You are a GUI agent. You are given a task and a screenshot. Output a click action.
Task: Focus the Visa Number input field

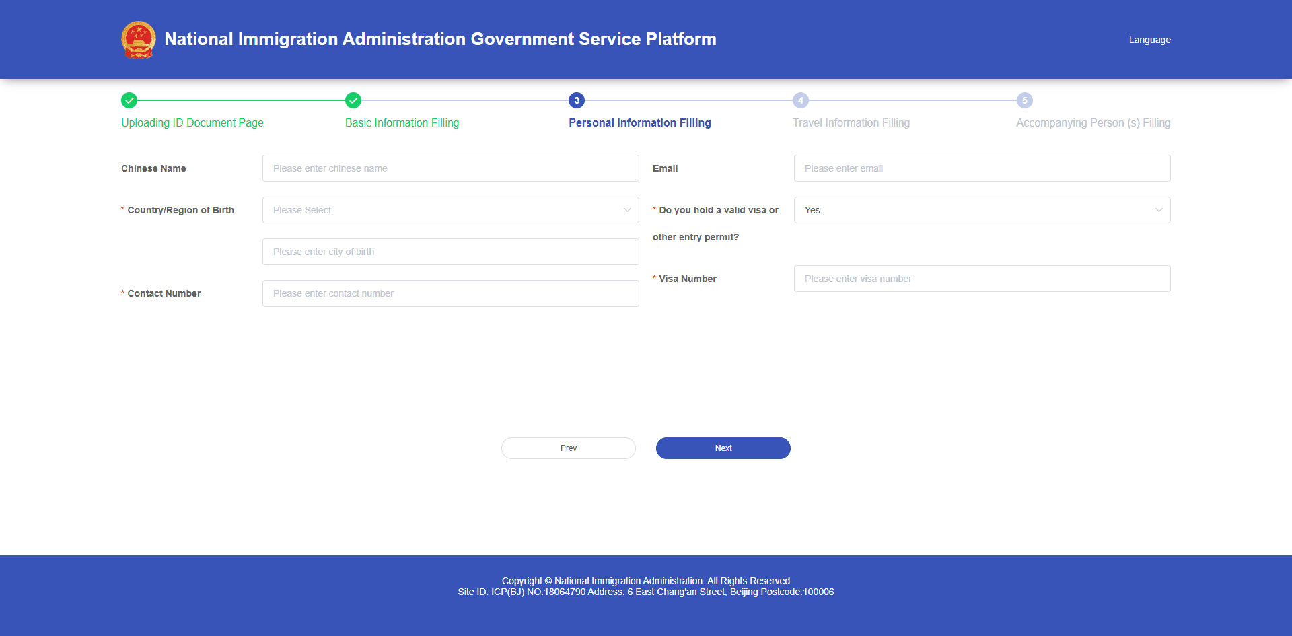pos(982,279)
